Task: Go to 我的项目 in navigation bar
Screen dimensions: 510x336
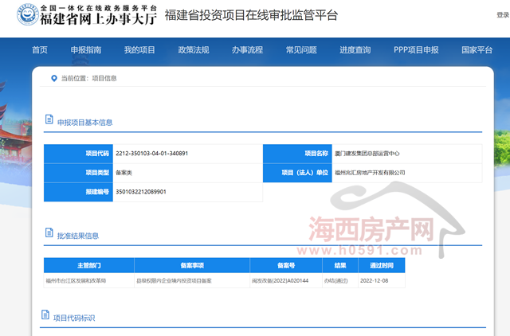Action: pos(139,49)
